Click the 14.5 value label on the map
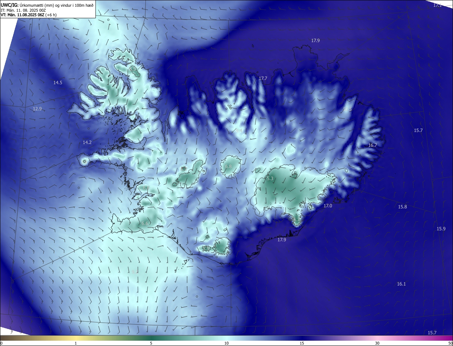This screenshot has height=346, width=453. pos(58,82)
